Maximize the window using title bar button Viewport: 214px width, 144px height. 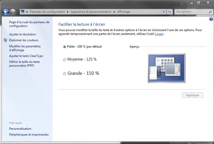[x=198, y=3]
